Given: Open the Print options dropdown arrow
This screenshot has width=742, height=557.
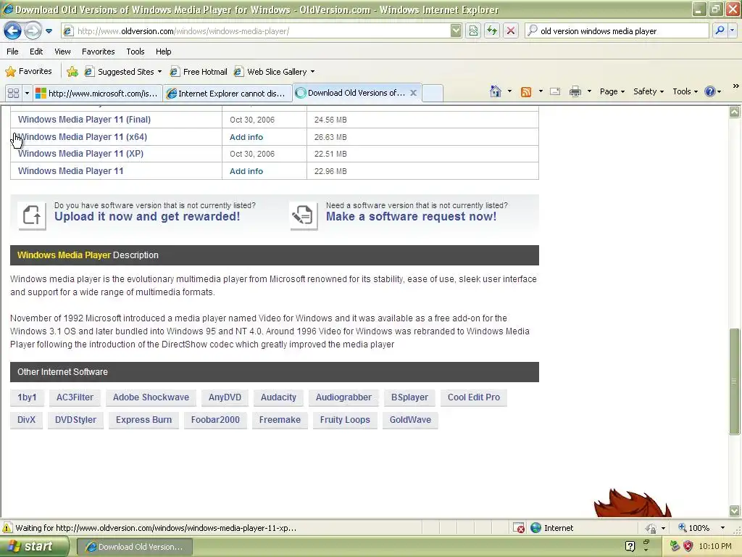Looking at the screenshot, I should 589,91.
